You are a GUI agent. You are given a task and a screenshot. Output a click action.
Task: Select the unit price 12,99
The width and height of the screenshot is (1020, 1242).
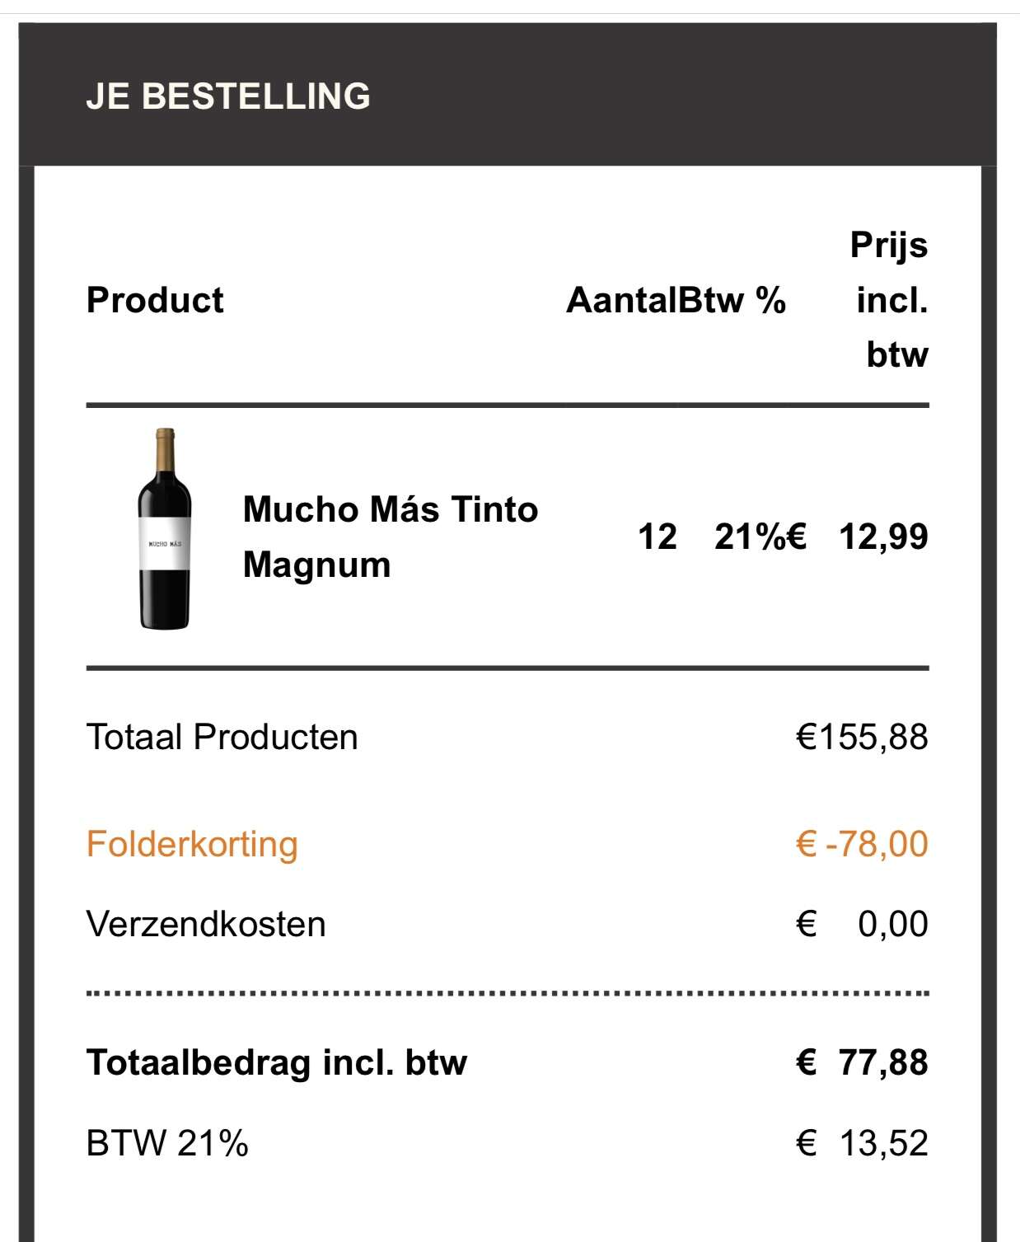coord(882,537)
